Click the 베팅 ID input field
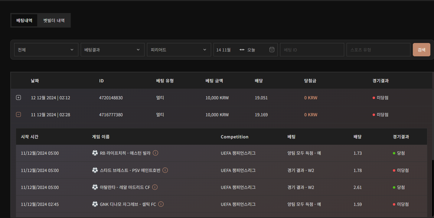 pos(312,50)
